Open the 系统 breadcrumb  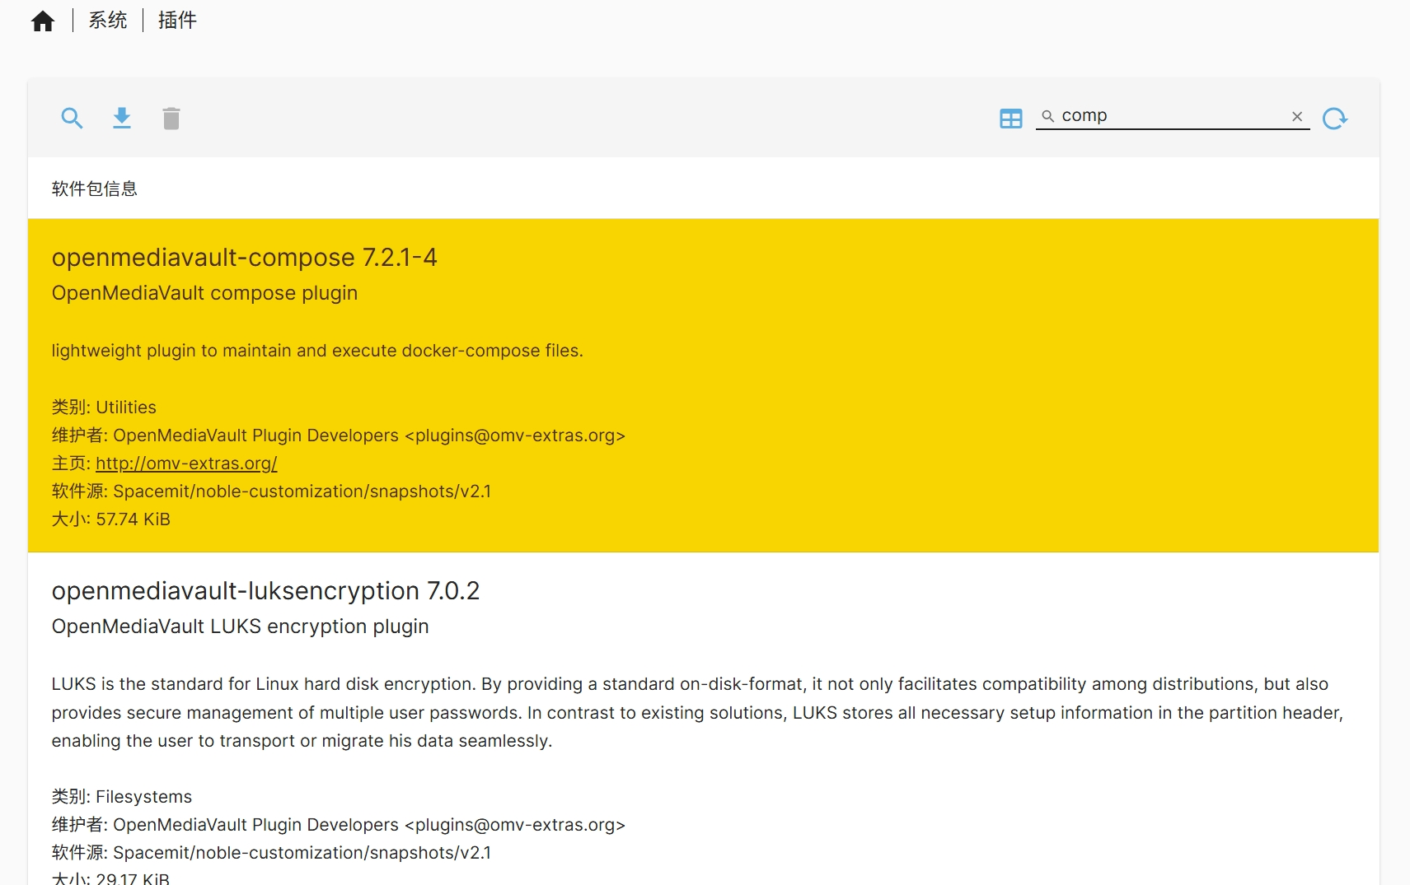point(108,21)
